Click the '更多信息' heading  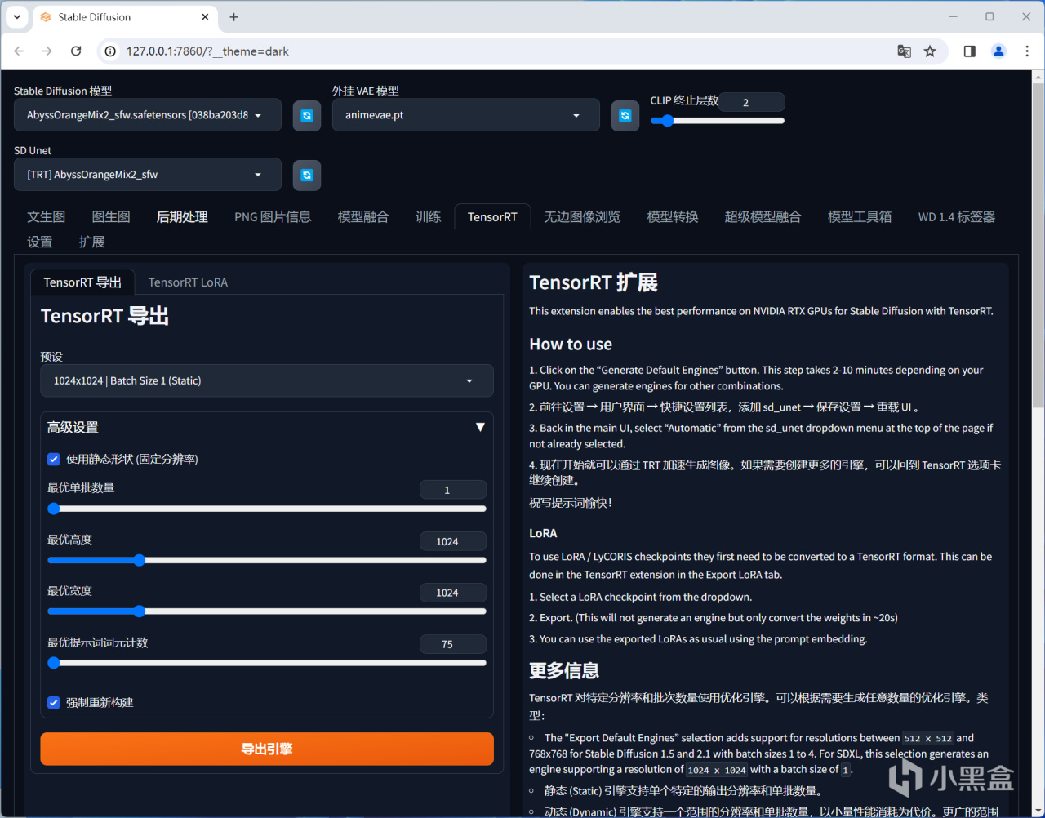pyautogui.click(x=564, y=671)
